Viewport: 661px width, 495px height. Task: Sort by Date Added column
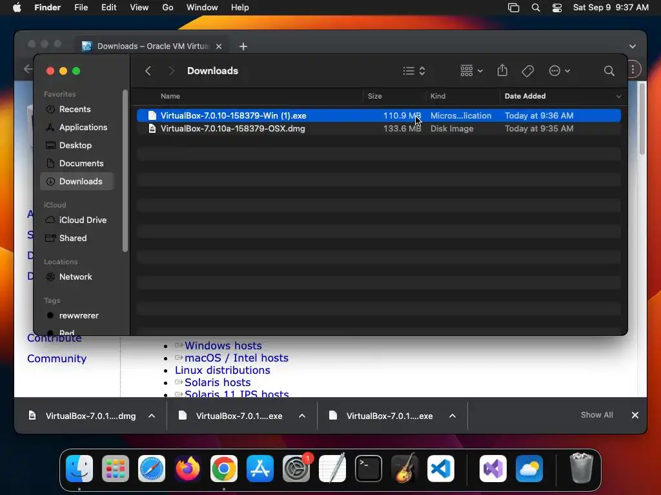(525, 96)
